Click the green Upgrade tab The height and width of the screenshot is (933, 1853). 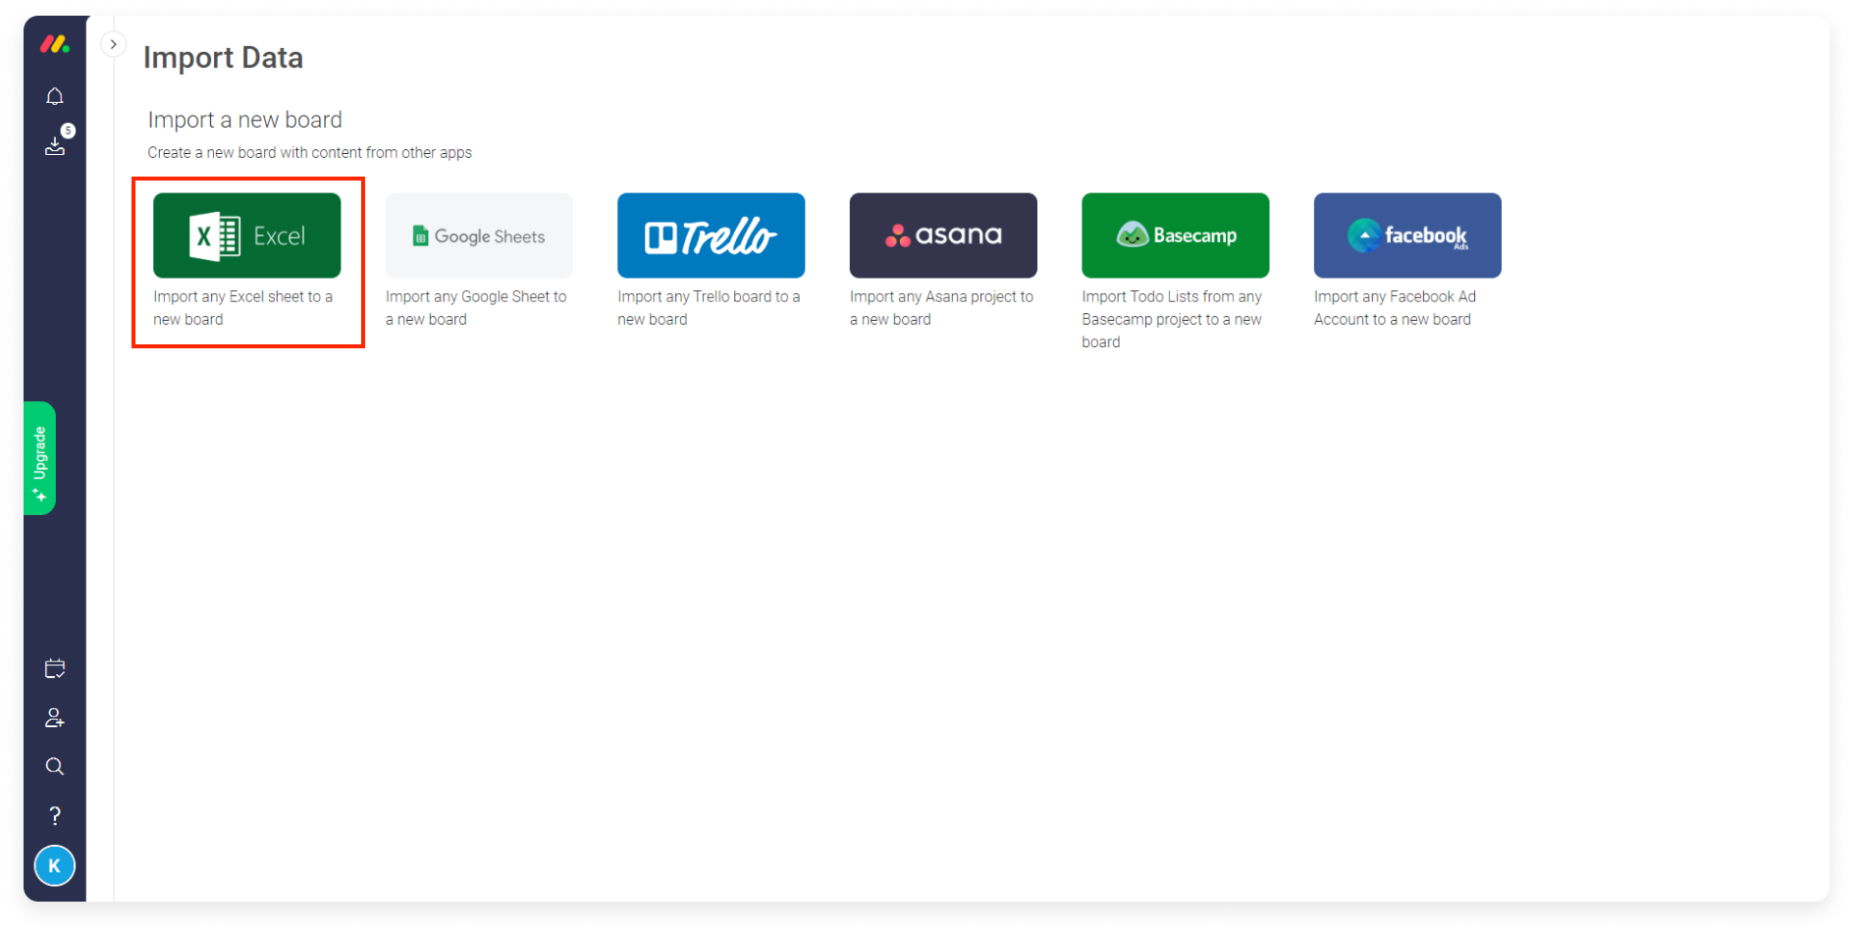pos(39,458)
